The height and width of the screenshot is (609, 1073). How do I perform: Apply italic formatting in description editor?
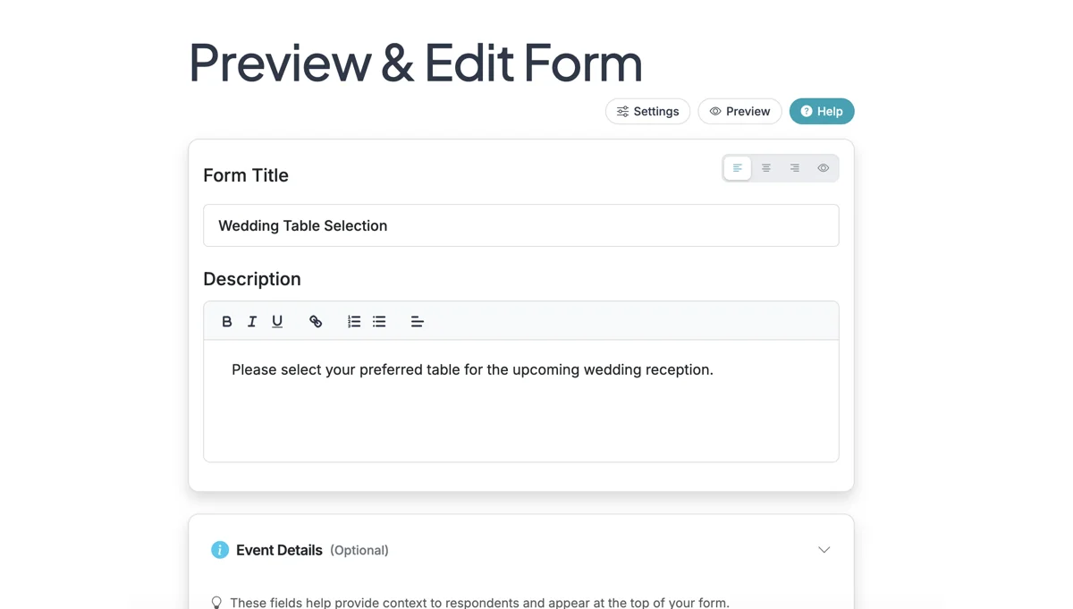pos(252,322)
